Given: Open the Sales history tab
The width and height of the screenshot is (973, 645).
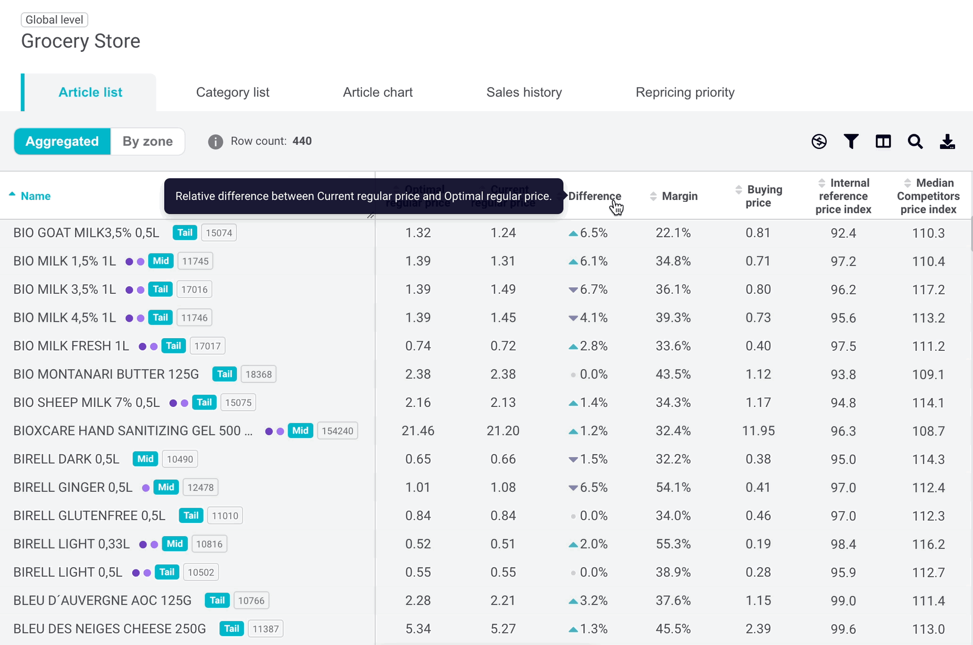Looking at the screenshot, I should point(524,92).
